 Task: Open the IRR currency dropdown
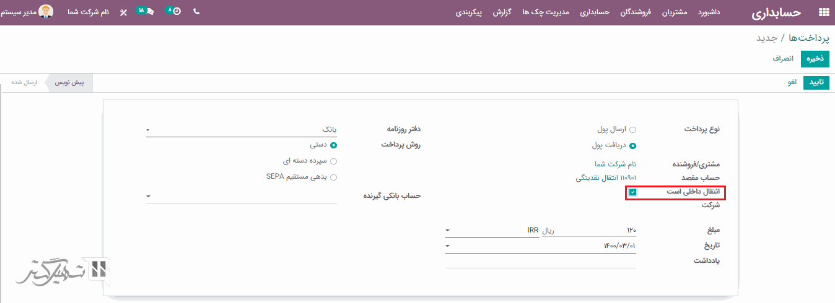pyautogui.click(x=492, y=230)
